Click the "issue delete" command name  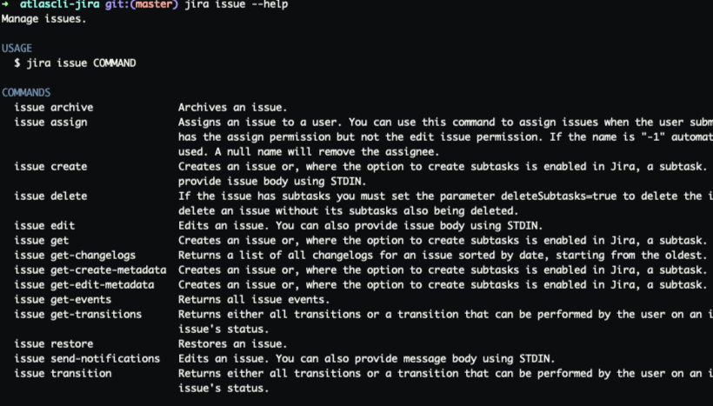pos(50,196)
